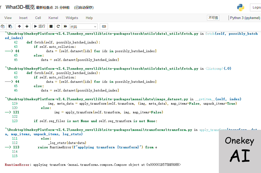
Task: Click the Python logo icon
Action: (x=241, y=7)
